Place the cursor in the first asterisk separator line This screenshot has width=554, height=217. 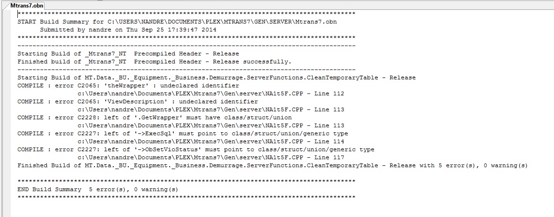point(187,14)
